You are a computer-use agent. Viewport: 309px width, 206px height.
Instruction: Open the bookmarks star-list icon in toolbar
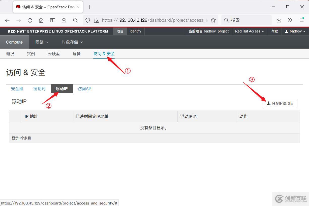pos(64,20)
